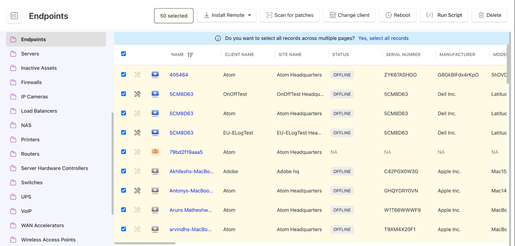Open Wireless Access Points sidebar item
Screen dimensions: 515x246
tap(48, 240)
